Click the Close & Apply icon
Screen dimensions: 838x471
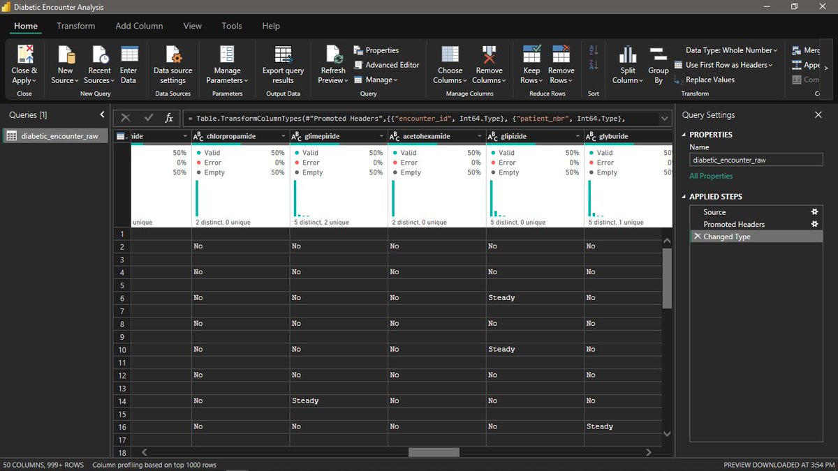click(x=25, y=54)
